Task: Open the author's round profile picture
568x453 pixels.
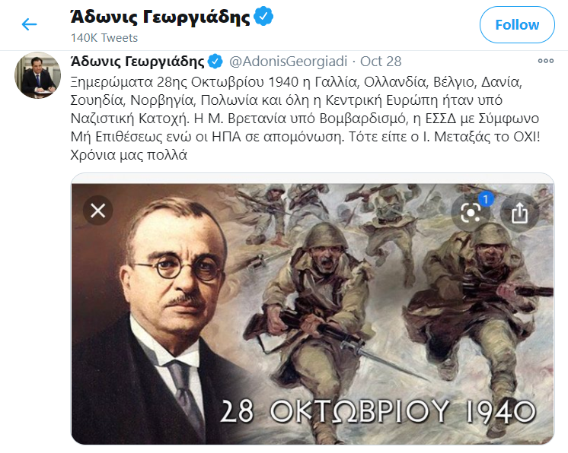Action: (x=37, y=75)
